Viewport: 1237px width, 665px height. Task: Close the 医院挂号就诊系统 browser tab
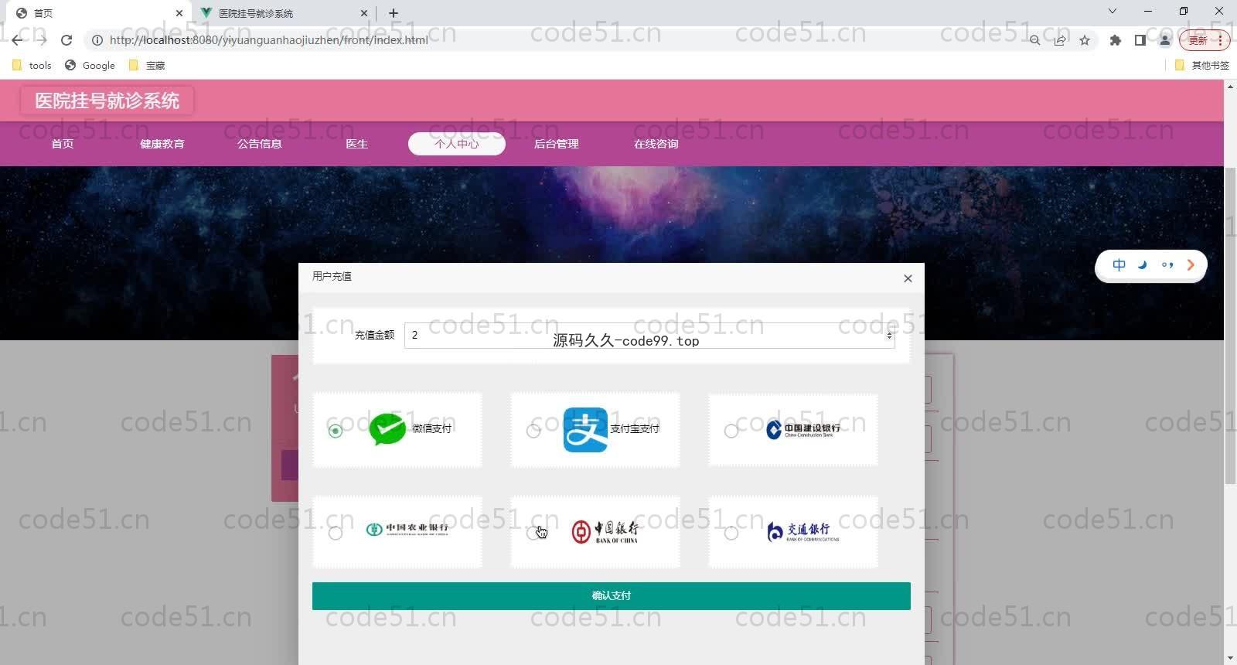point(364,13)
